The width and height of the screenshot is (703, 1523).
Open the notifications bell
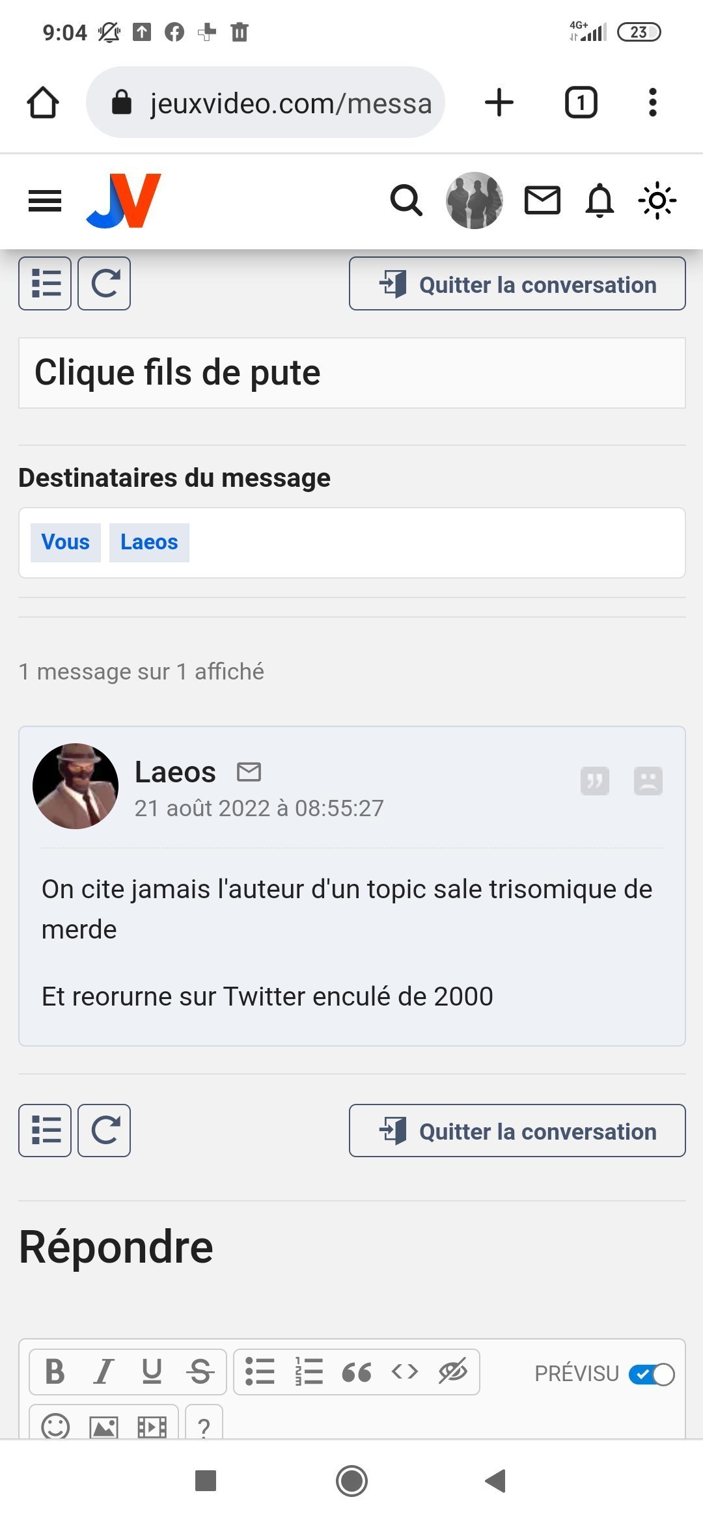pos(600,200)
